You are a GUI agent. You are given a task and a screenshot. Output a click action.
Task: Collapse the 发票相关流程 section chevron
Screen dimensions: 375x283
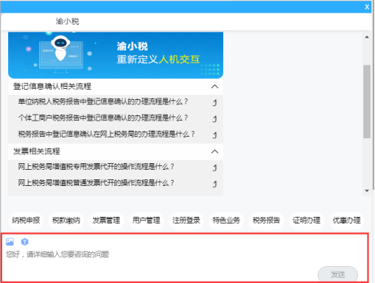[214, 151]
